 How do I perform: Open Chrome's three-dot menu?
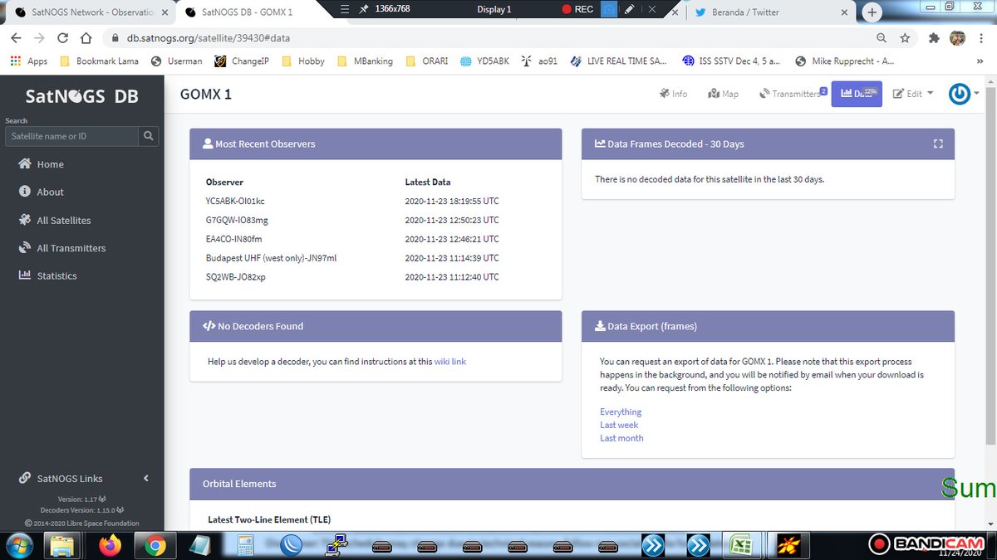982,38
